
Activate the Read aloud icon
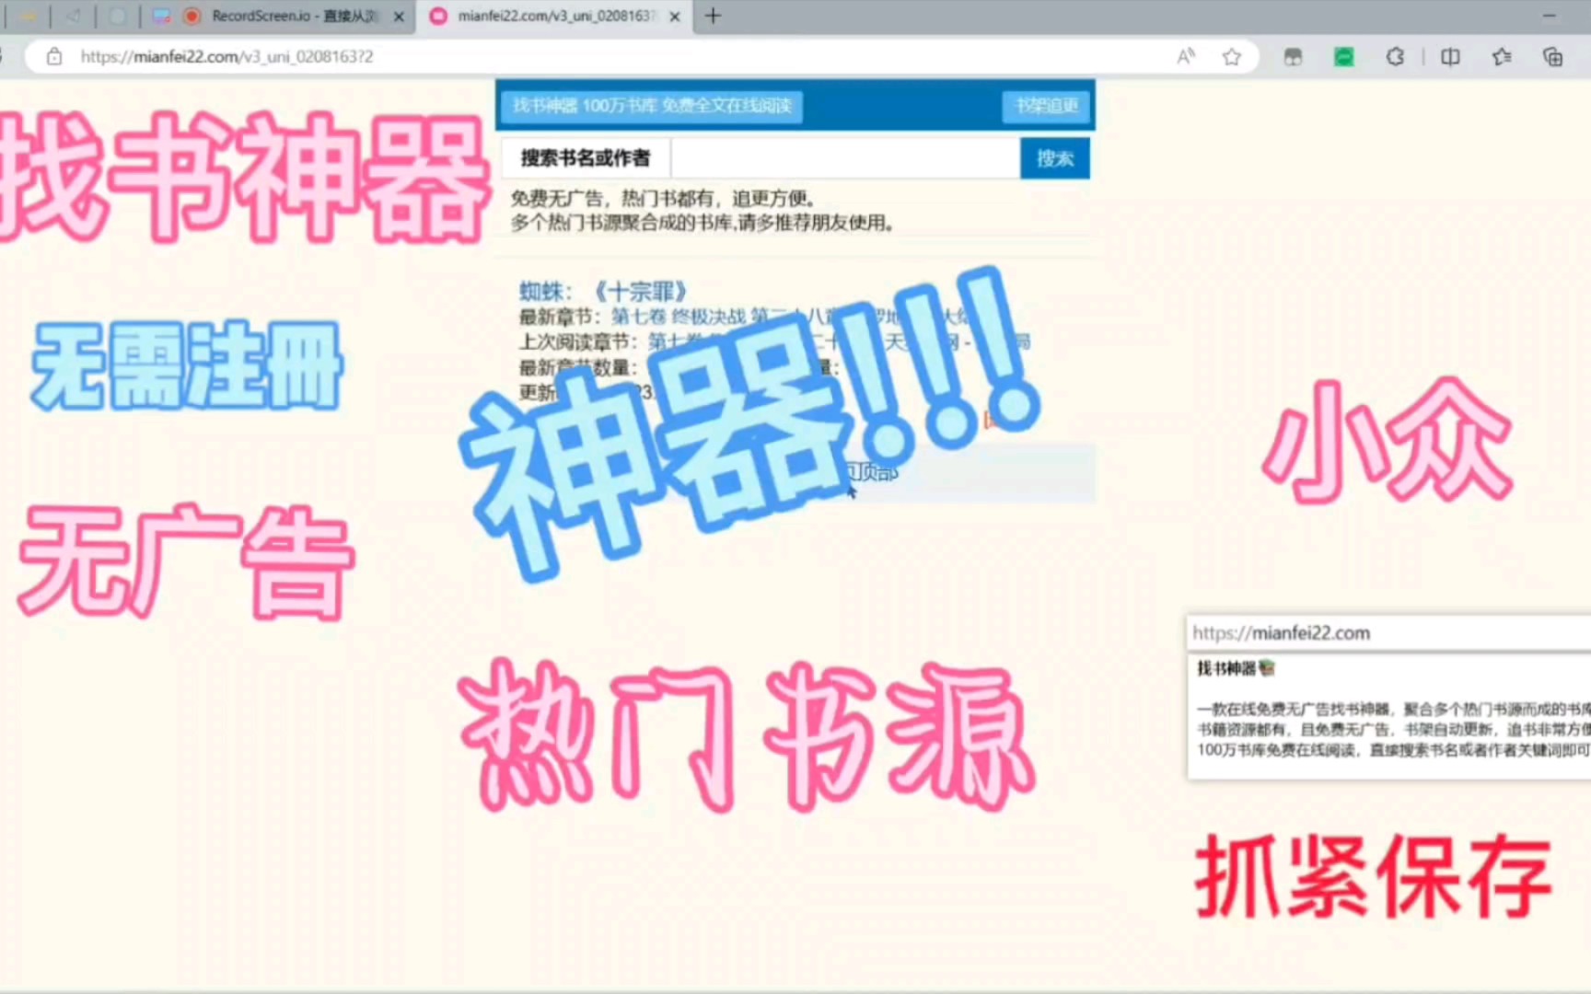(1186, 56)
